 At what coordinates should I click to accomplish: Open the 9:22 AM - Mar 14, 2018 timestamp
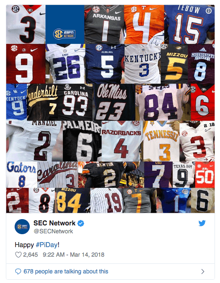(74, 255)
